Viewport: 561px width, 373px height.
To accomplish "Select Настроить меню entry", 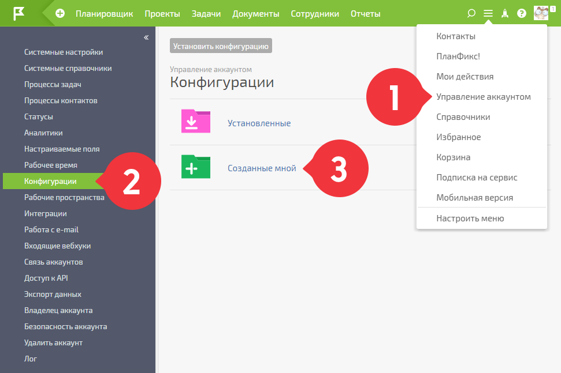I will pos(470,218).
